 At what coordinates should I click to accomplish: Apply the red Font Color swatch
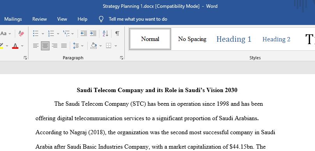tap(15, 46)
